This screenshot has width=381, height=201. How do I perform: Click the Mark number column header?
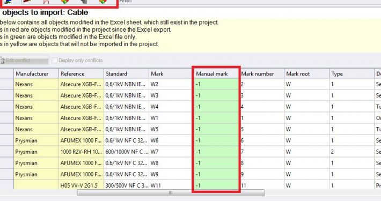261,73
